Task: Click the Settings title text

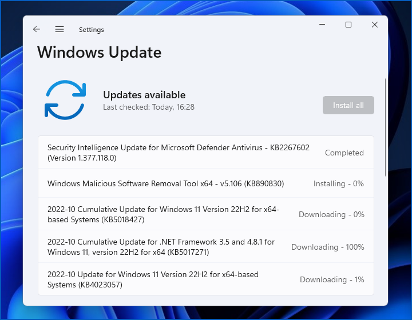Action: point(92,30)
